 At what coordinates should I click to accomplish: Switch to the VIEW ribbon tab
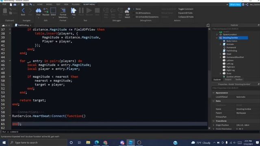66,4
